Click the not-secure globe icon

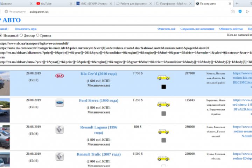pyautogui.click(x=6, y=12)
